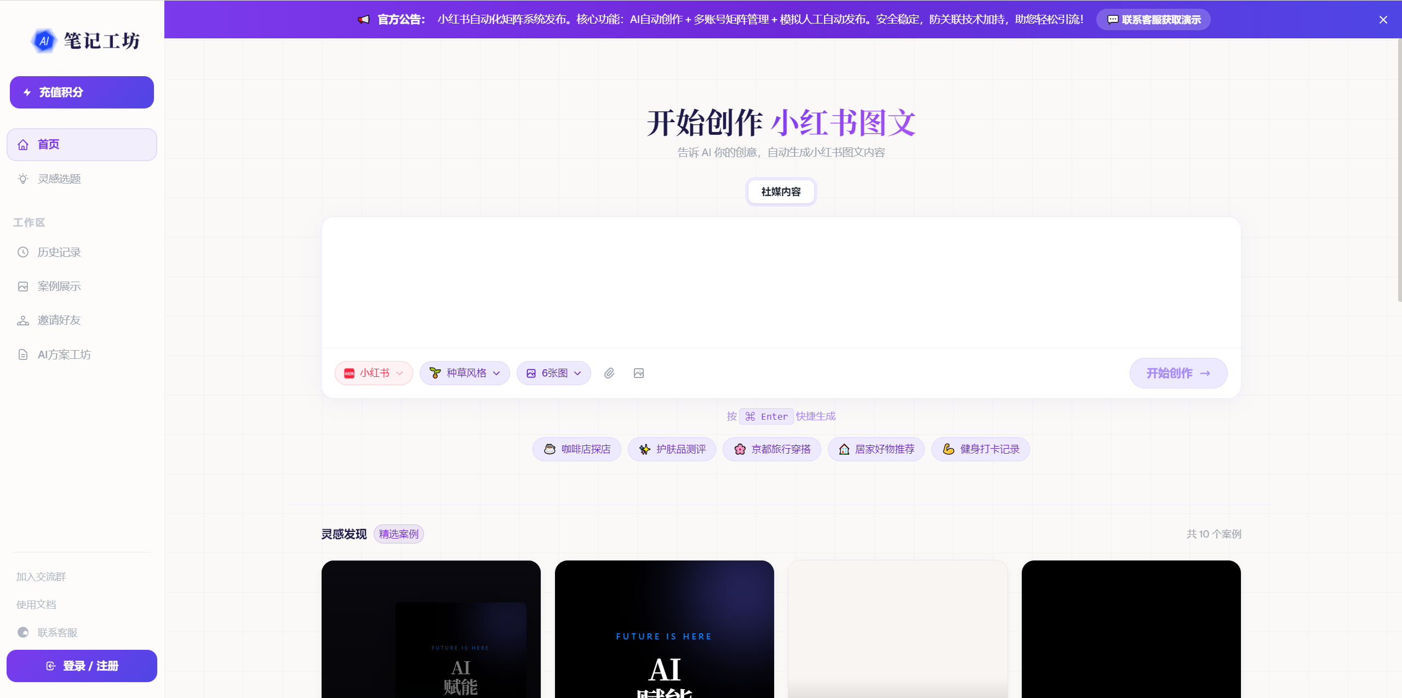Open 案例展示 in the sidebar

[x=82, y=287]
